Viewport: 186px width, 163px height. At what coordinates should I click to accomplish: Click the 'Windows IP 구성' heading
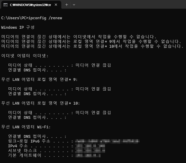[18, 27]
